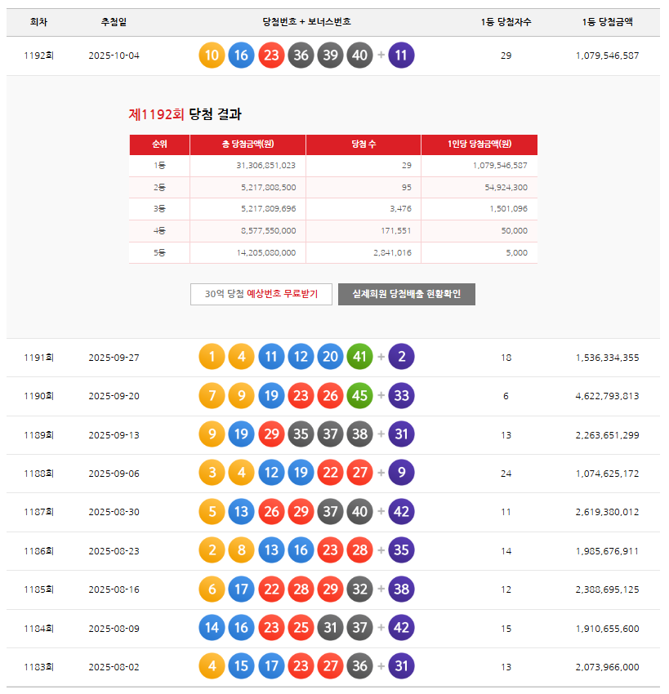Click the 5등 winner count 2,841,016

[x=392, y=253]
